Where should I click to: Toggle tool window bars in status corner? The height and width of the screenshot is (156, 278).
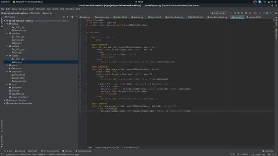[x=2, y=154]
